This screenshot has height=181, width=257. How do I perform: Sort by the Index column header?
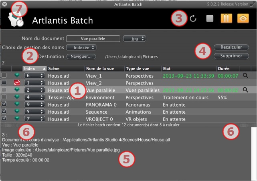tap(34, 68)
